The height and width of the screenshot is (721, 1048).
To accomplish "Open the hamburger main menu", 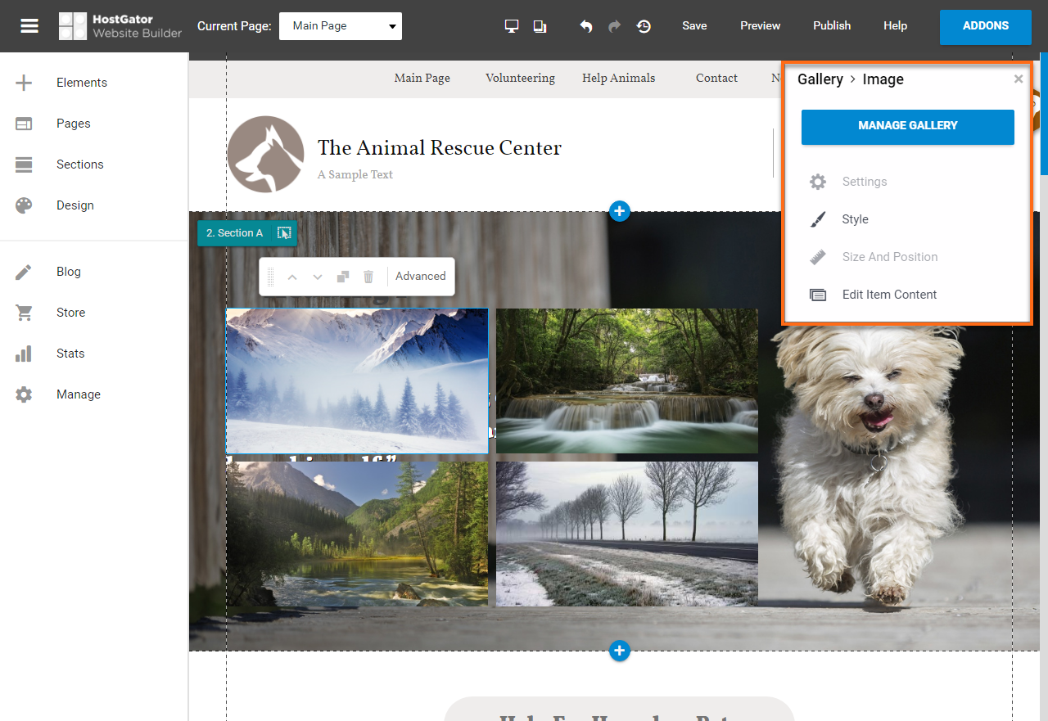I will click(29, 25).
